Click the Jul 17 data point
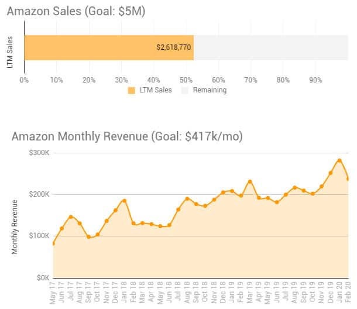This screenshot has width=357, height=309. click(x=71, y=217)
